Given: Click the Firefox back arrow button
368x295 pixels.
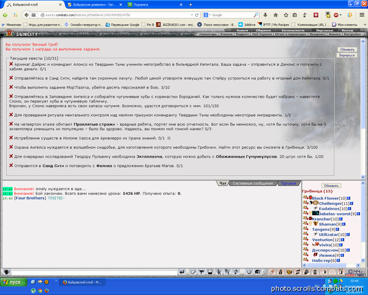Looking at the screenshot, I should [26, 15].
